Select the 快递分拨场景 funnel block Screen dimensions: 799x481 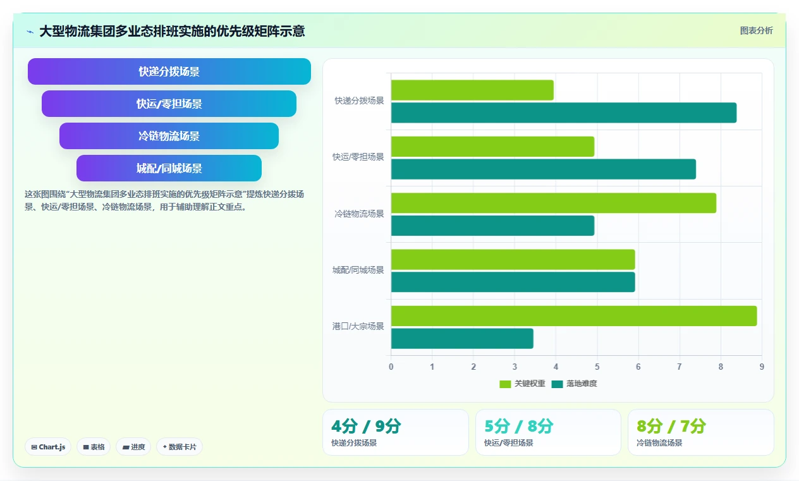[x=169, y=71]
